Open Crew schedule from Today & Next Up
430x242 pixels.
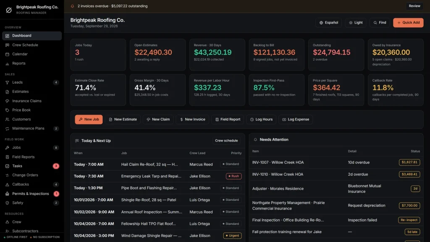[226, 141]
